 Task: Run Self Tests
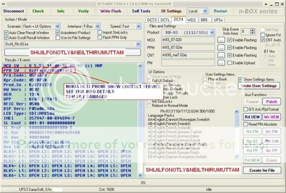[x=141, y=11]
